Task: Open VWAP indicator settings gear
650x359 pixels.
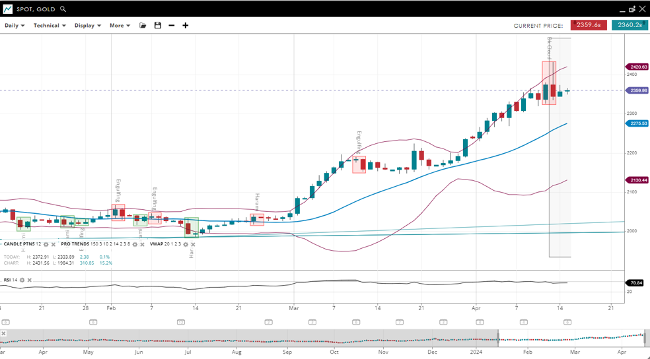Action: [186, 244]
